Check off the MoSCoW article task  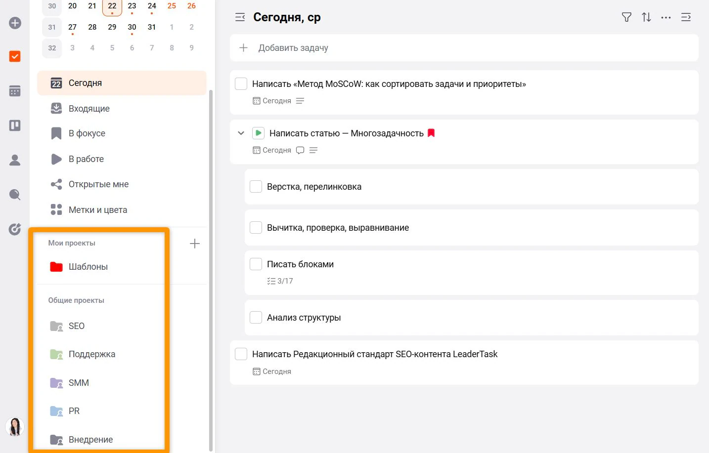pyautogui.click(x=241, y=83)
